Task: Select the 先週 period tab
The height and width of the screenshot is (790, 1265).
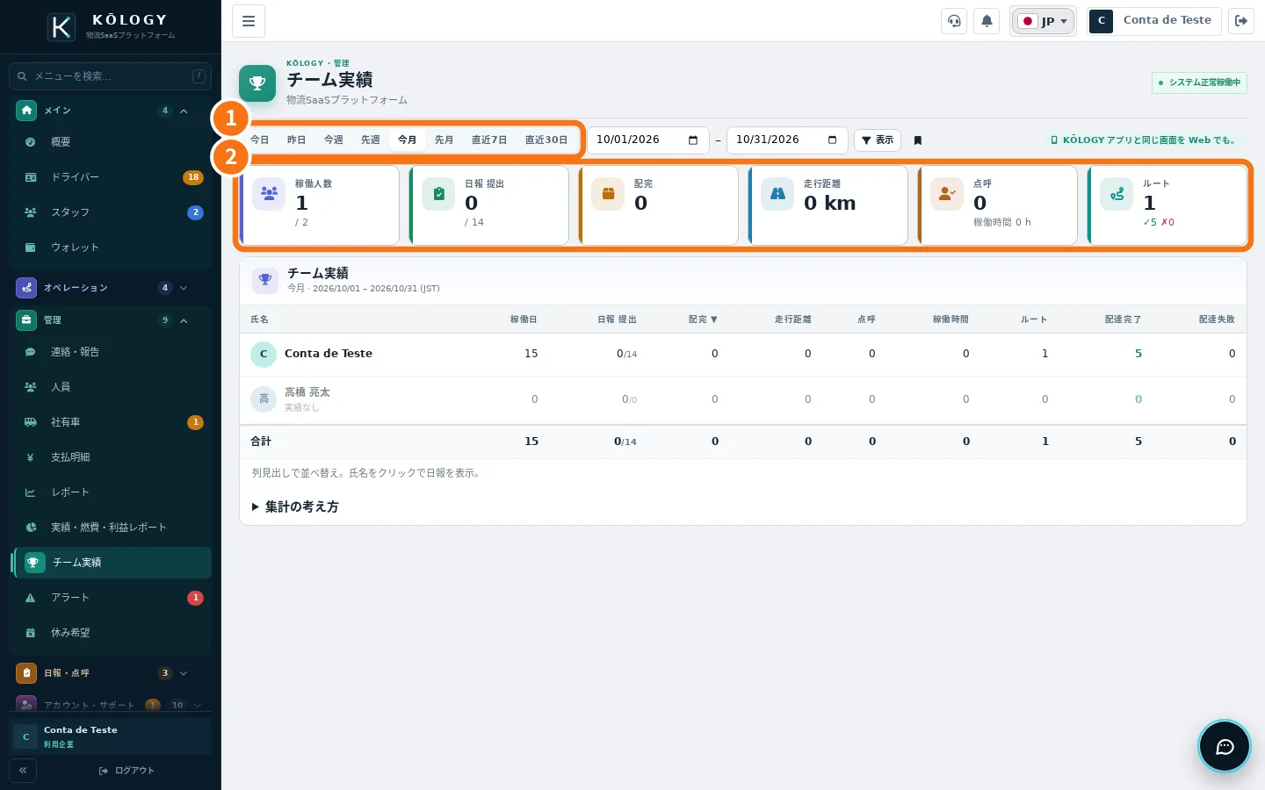Action: [371, 140]
